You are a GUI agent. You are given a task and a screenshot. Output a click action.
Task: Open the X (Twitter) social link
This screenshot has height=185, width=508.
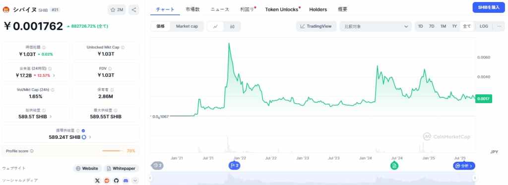click(x=97, y=181)
